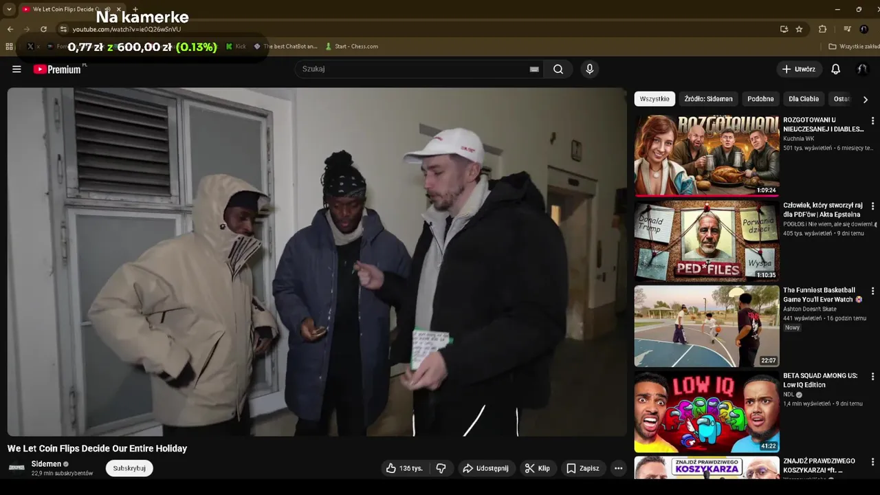Click the browser address bar URL
This screenshot has width=880, height=495.
pyautogui.click(x=127, y=29)
